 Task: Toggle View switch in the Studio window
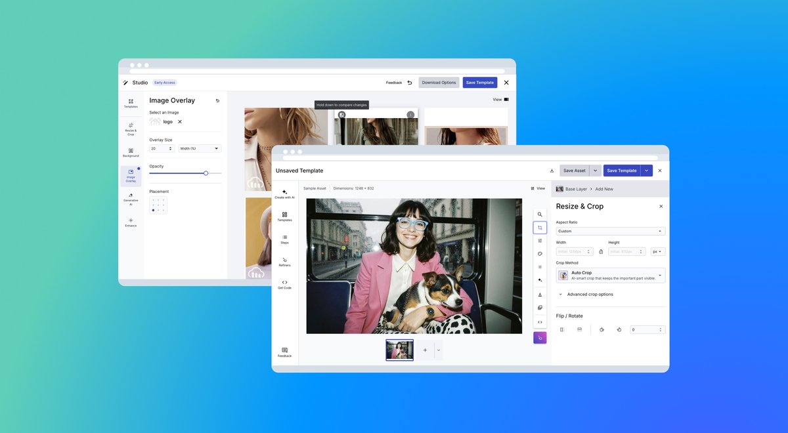point(506,100)
